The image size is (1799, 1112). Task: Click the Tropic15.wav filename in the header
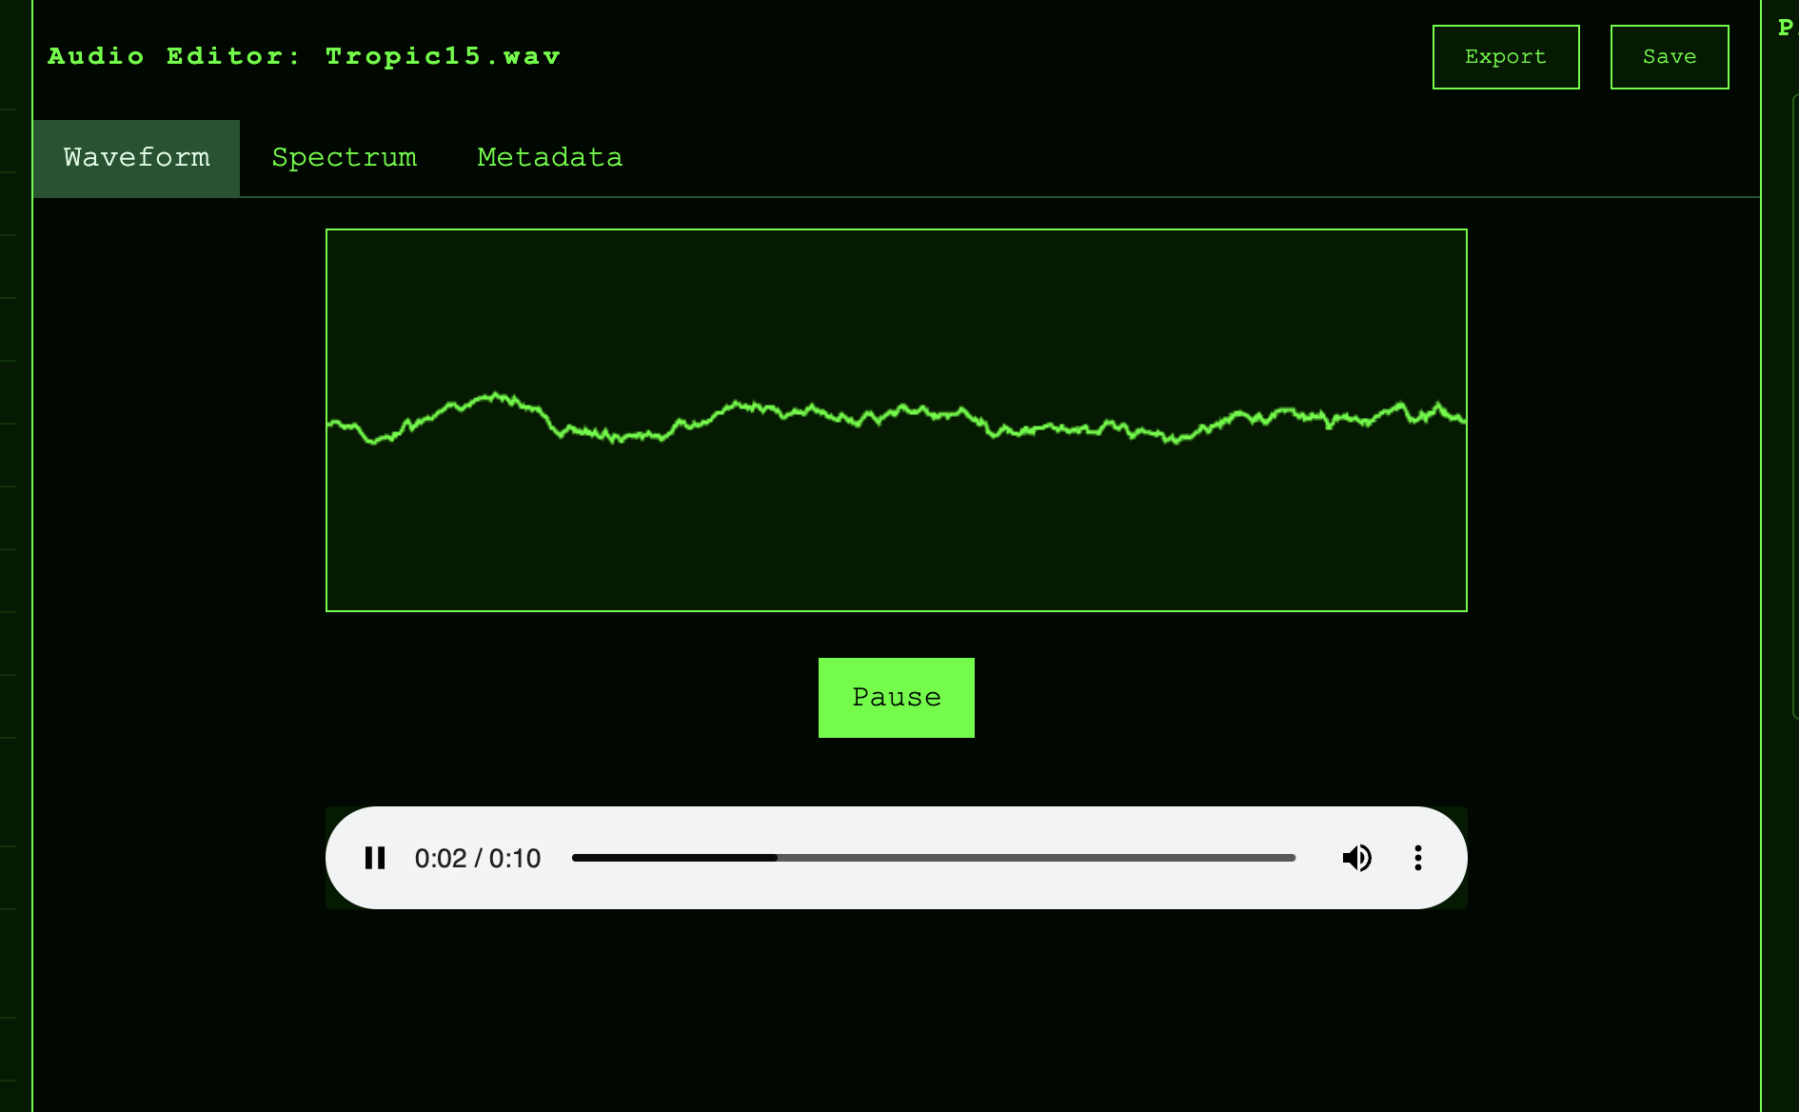coord(443,57)
